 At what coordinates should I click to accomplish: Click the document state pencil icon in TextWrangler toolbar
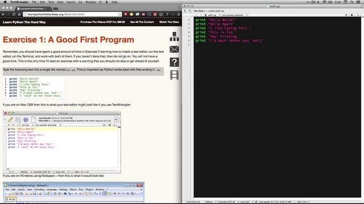click(189, 11)
